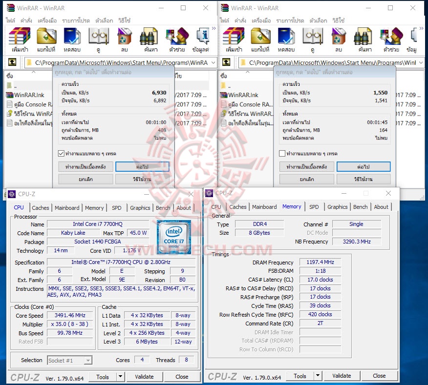
Task: Open the วิธีใช้ (Help) menu in right WinRAR
Action: tap(339, 20)
